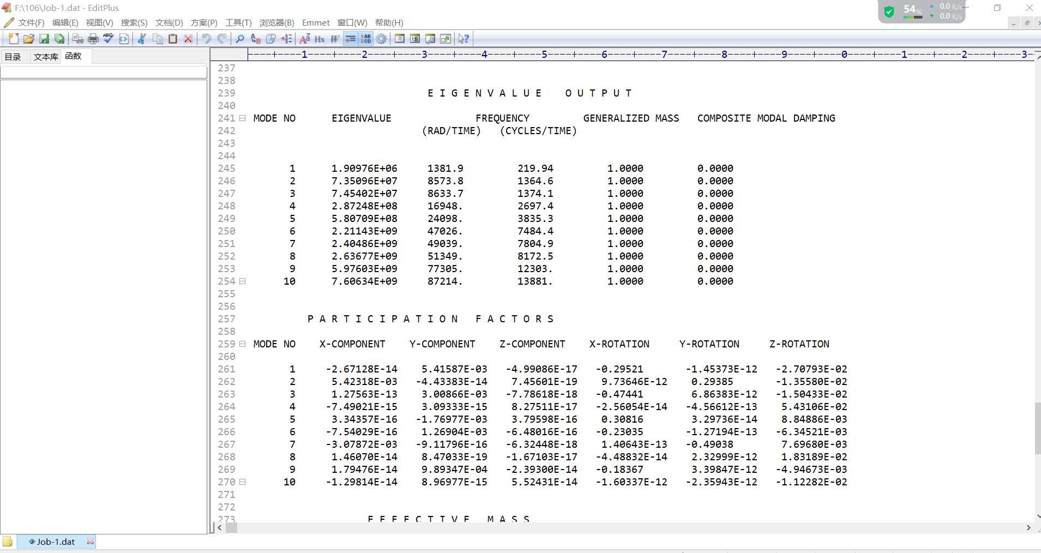Run the ABC spell check icon
The height and width of the screenshot is (553, 1041).
pos(109,39)
